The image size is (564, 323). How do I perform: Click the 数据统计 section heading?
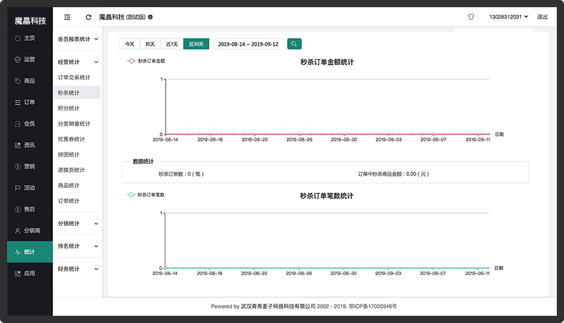point(143,161)
